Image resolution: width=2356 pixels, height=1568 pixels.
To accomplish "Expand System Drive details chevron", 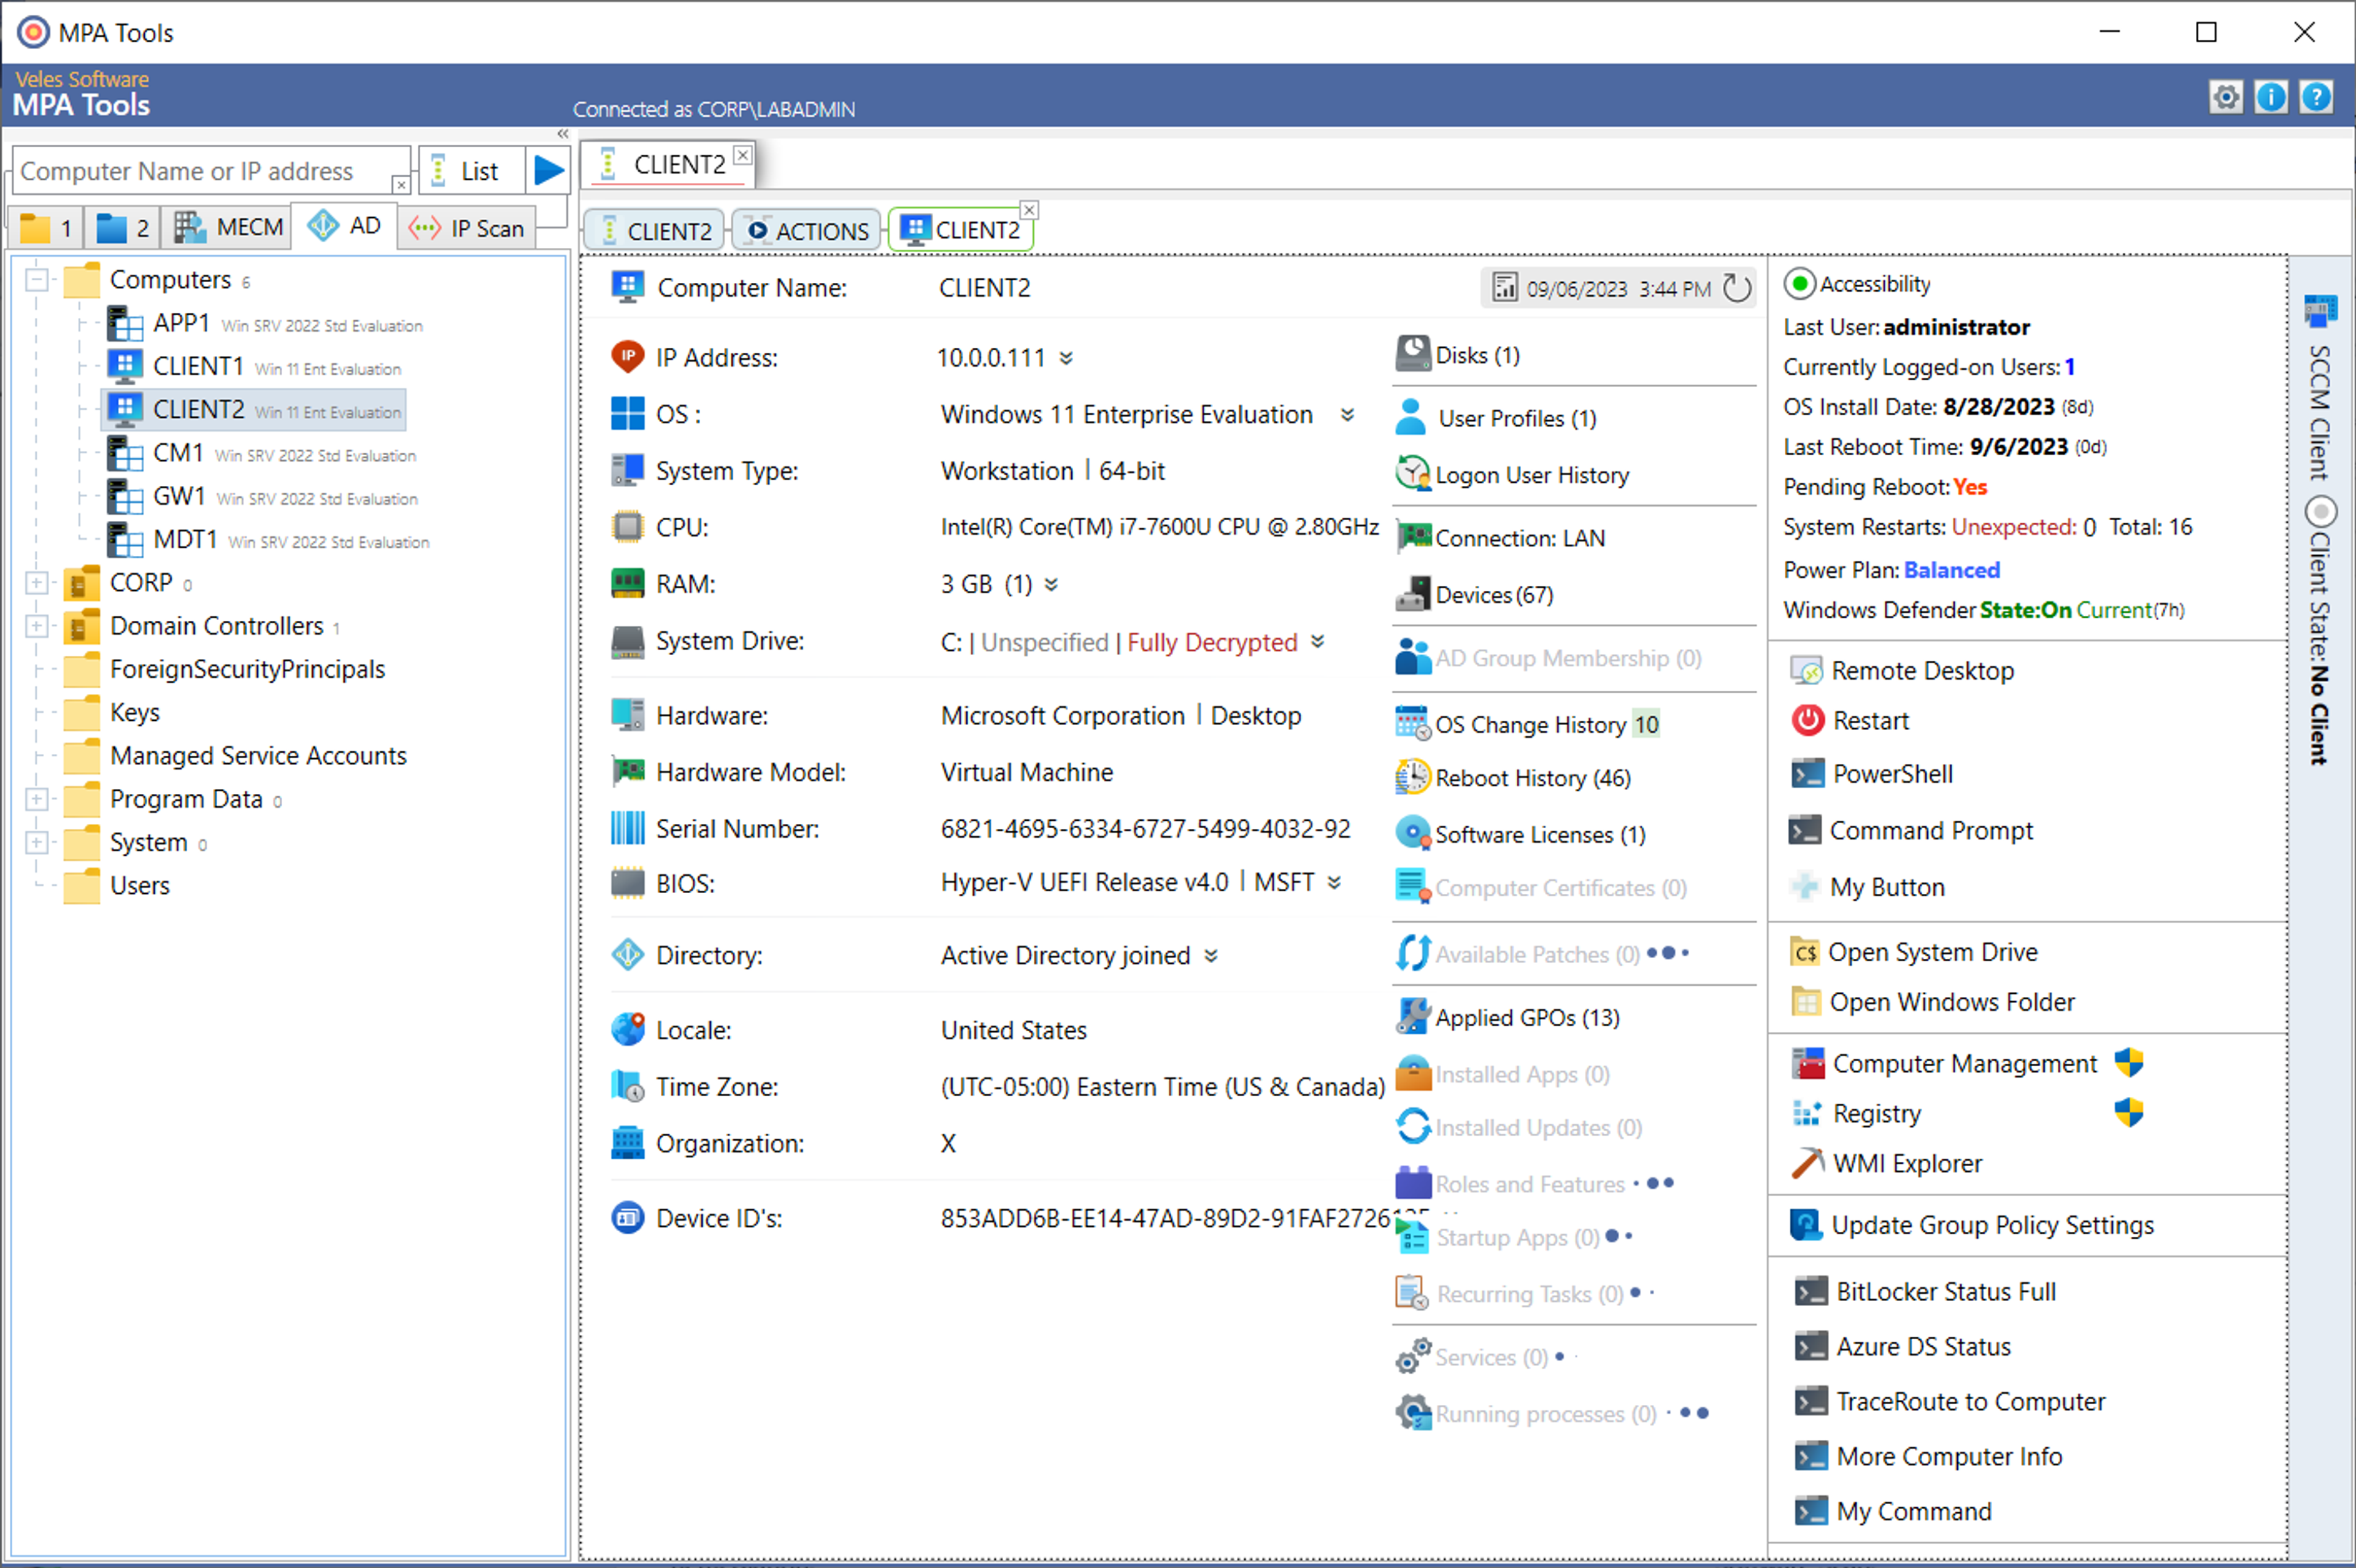I will (1318, 641).
